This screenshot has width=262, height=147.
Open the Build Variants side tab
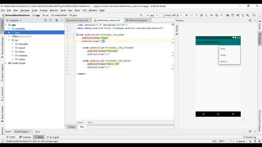point(2,114)
